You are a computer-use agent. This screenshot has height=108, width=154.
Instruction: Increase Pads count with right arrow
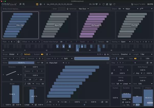pos(14,42)
